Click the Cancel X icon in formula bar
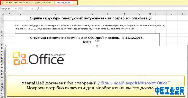 [x=26, y=9]
